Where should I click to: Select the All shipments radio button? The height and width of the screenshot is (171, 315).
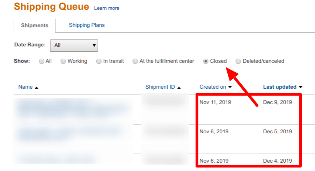tap(42, 61)
